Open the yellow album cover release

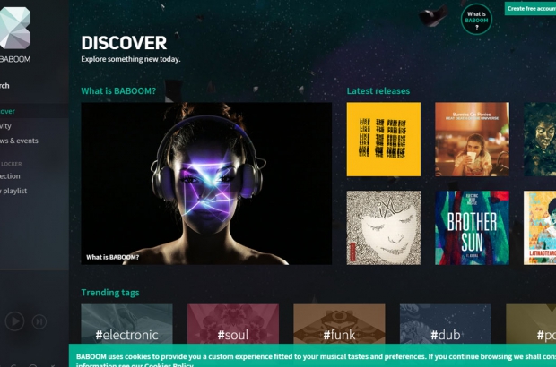(383, 140)
